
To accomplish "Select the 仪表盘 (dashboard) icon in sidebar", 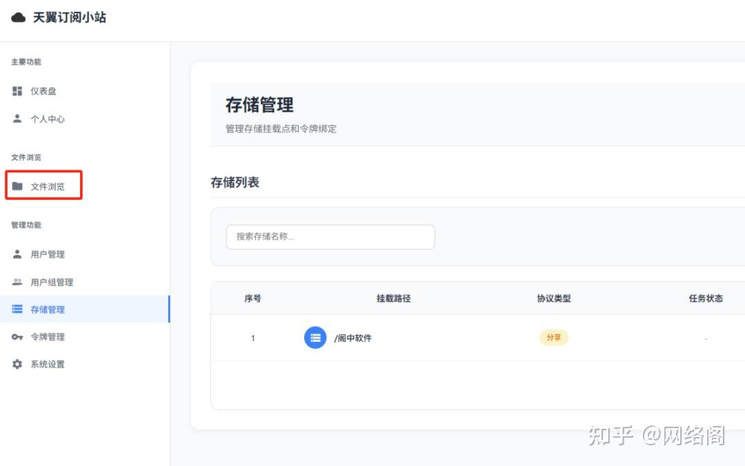I will (x=17, y=90).
